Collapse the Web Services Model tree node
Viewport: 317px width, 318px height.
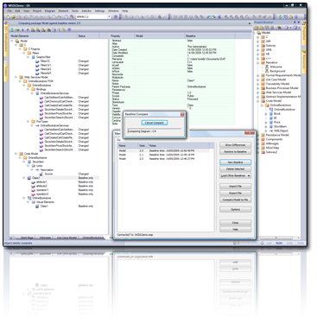point(16,77)
